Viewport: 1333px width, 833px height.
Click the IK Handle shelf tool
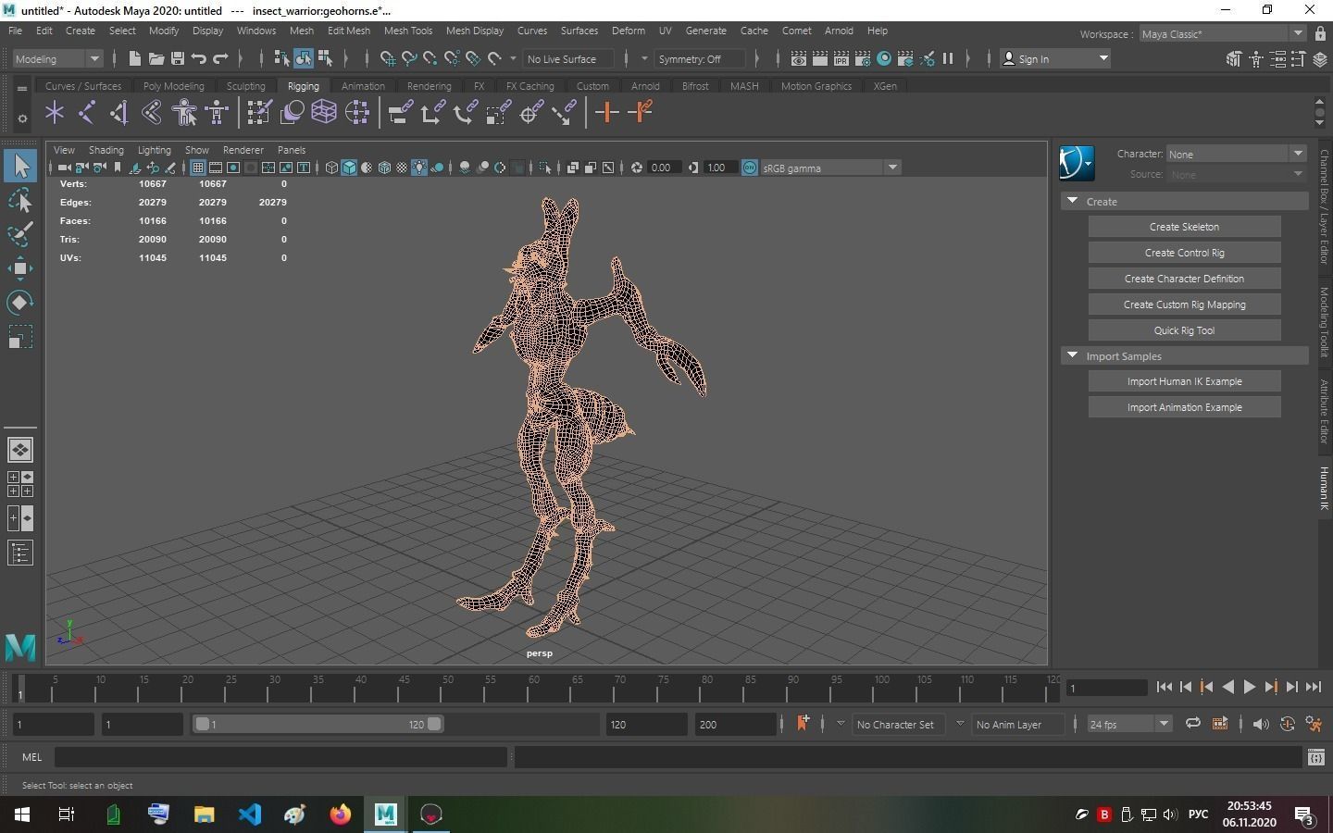119,113
